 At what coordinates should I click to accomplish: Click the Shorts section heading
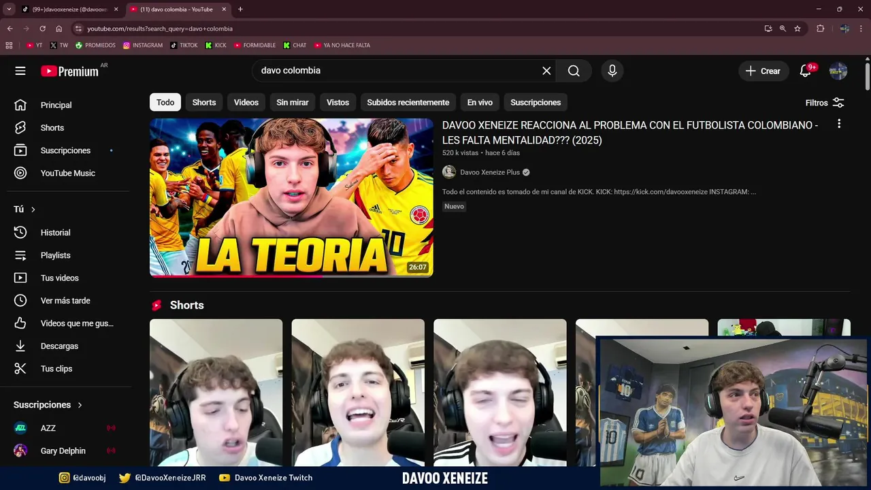[x=186, y=306]
